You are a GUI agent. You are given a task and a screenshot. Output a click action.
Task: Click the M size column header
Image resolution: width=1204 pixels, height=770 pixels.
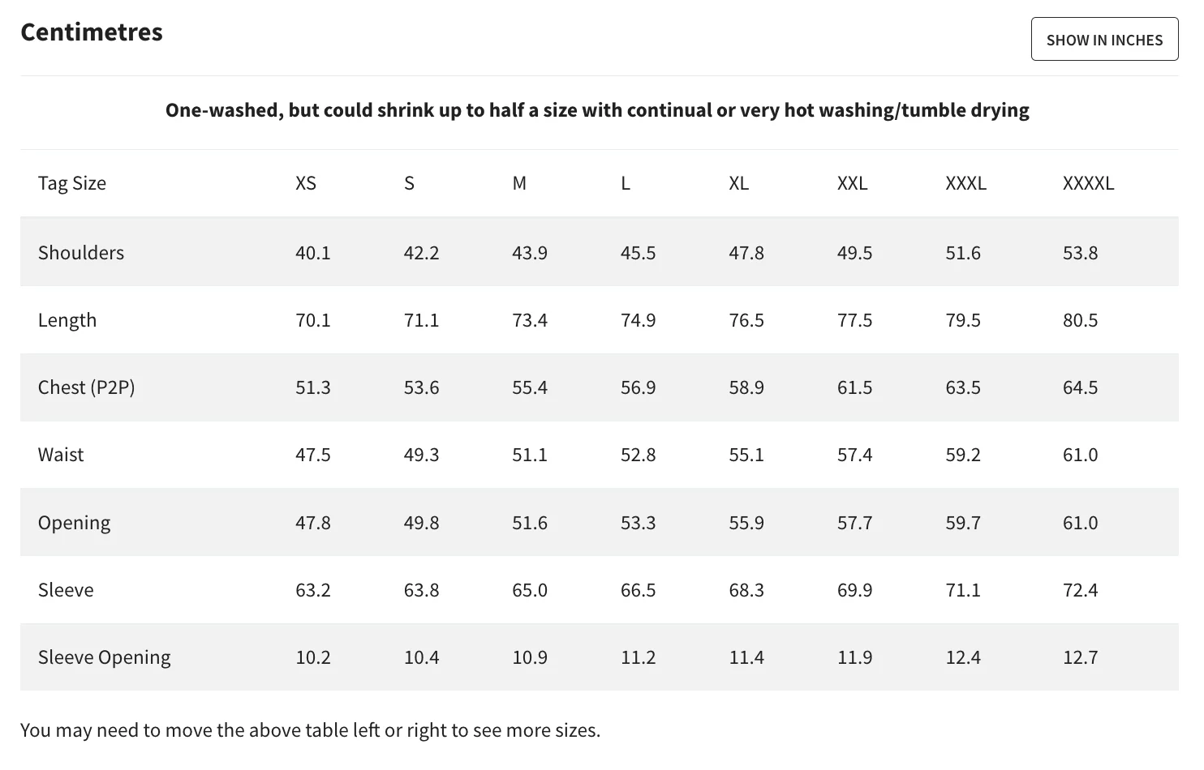(x=519, y=183)
